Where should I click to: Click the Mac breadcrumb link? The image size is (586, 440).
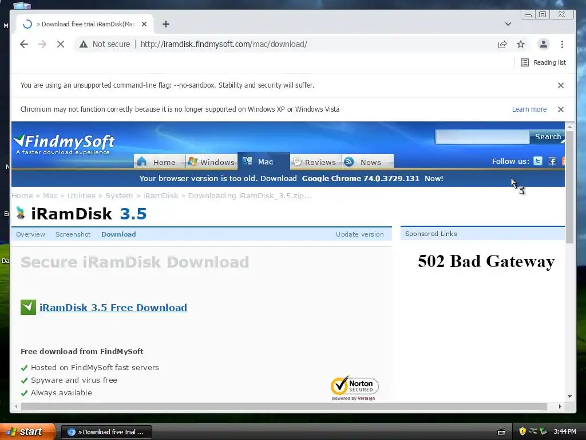point(50,196)
